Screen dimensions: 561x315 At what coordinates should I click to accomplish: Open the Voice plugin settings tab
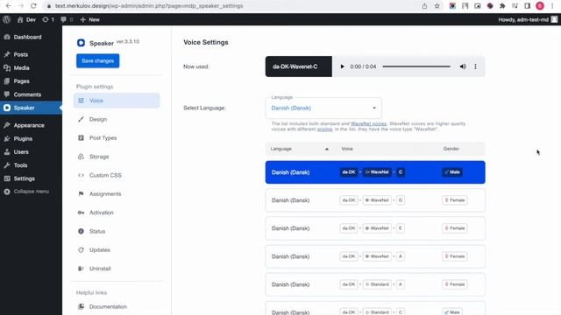(x=117, y=101)
